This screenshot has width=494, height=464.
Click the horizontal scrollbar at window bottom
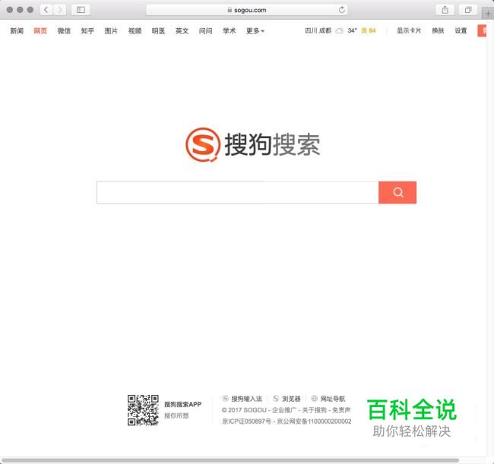(x=230, y=460)
